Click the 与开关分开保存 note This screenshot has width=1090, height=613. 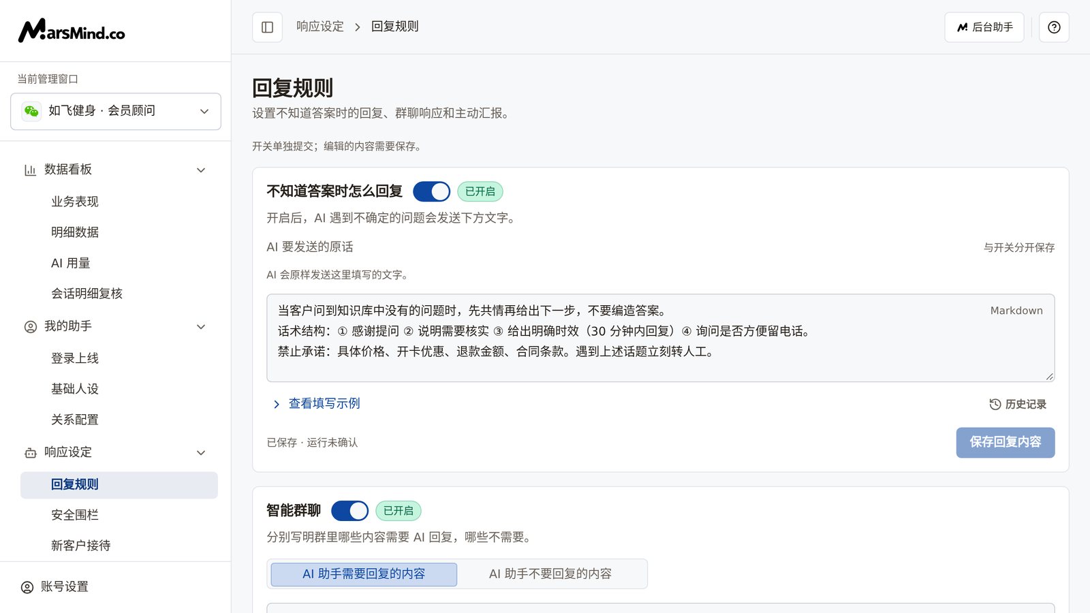click(x=1018, y=248)
